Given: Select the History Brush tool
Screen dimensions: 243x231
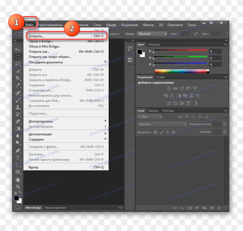Looking at the screenshot, I should 18,114.
